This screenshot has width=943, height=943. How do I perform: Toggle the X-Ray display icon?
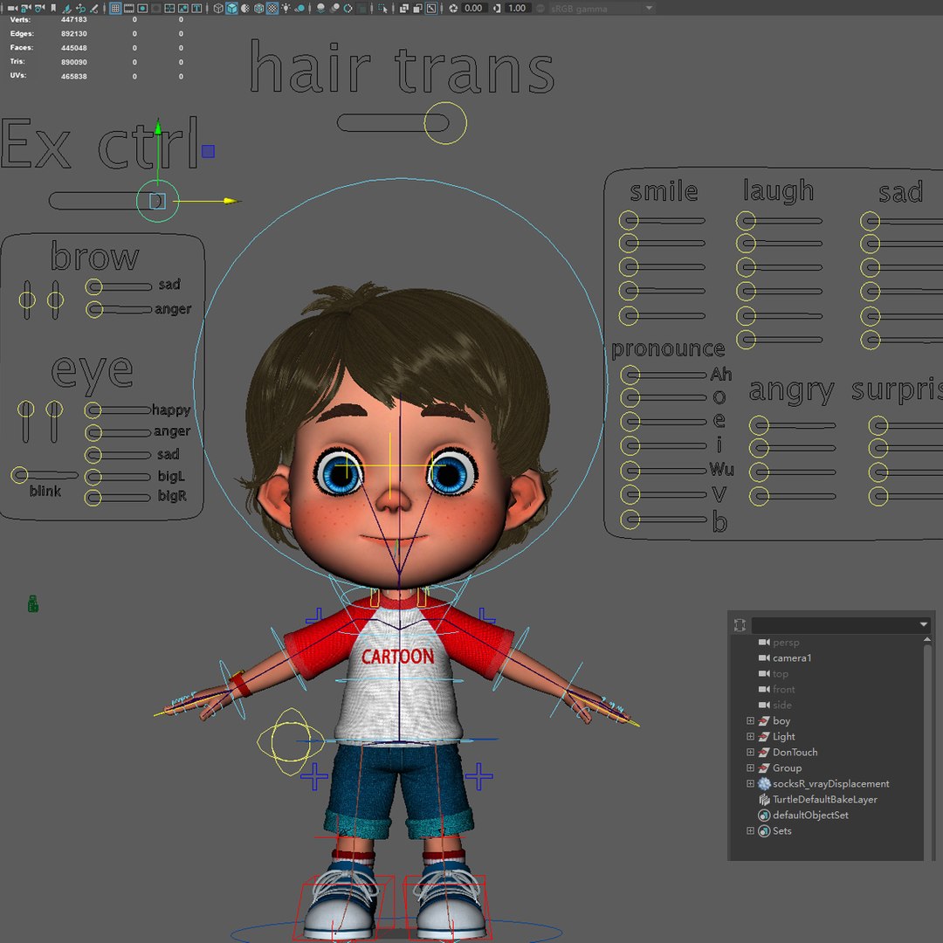tap(403, 9)
